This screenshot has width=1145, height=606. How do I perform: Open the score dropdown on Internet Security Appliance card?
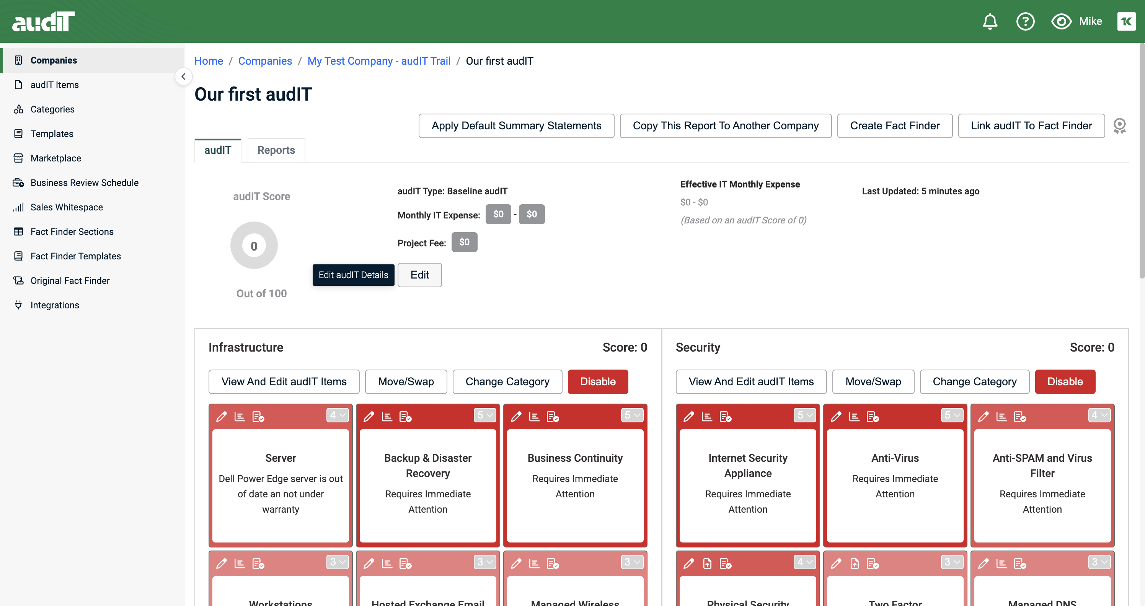(804, 415)
